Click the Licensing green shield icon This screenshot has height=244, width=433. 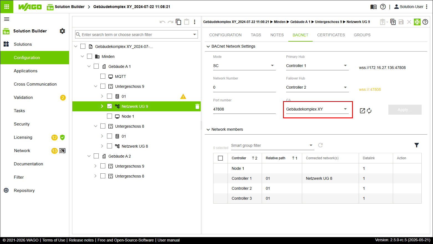tap(62, 137)
